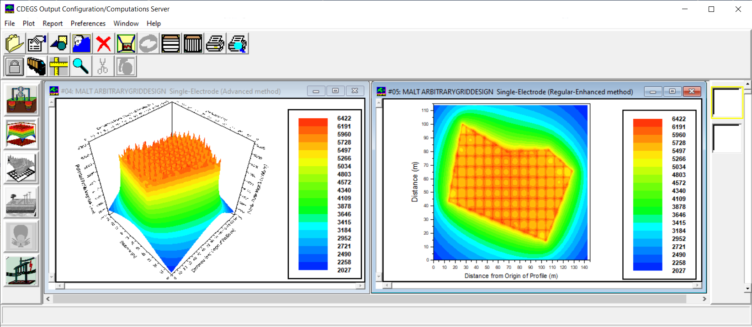This screenshot has height=327, width=752.
Task: Click the #04 MALT ARBITRARYGRIDDESIGN window title
Action: click(171, 91)
